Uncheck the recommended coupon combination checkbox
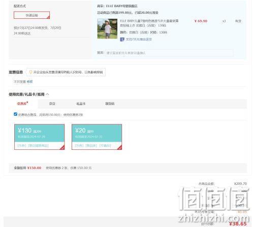 pos(15,114)
